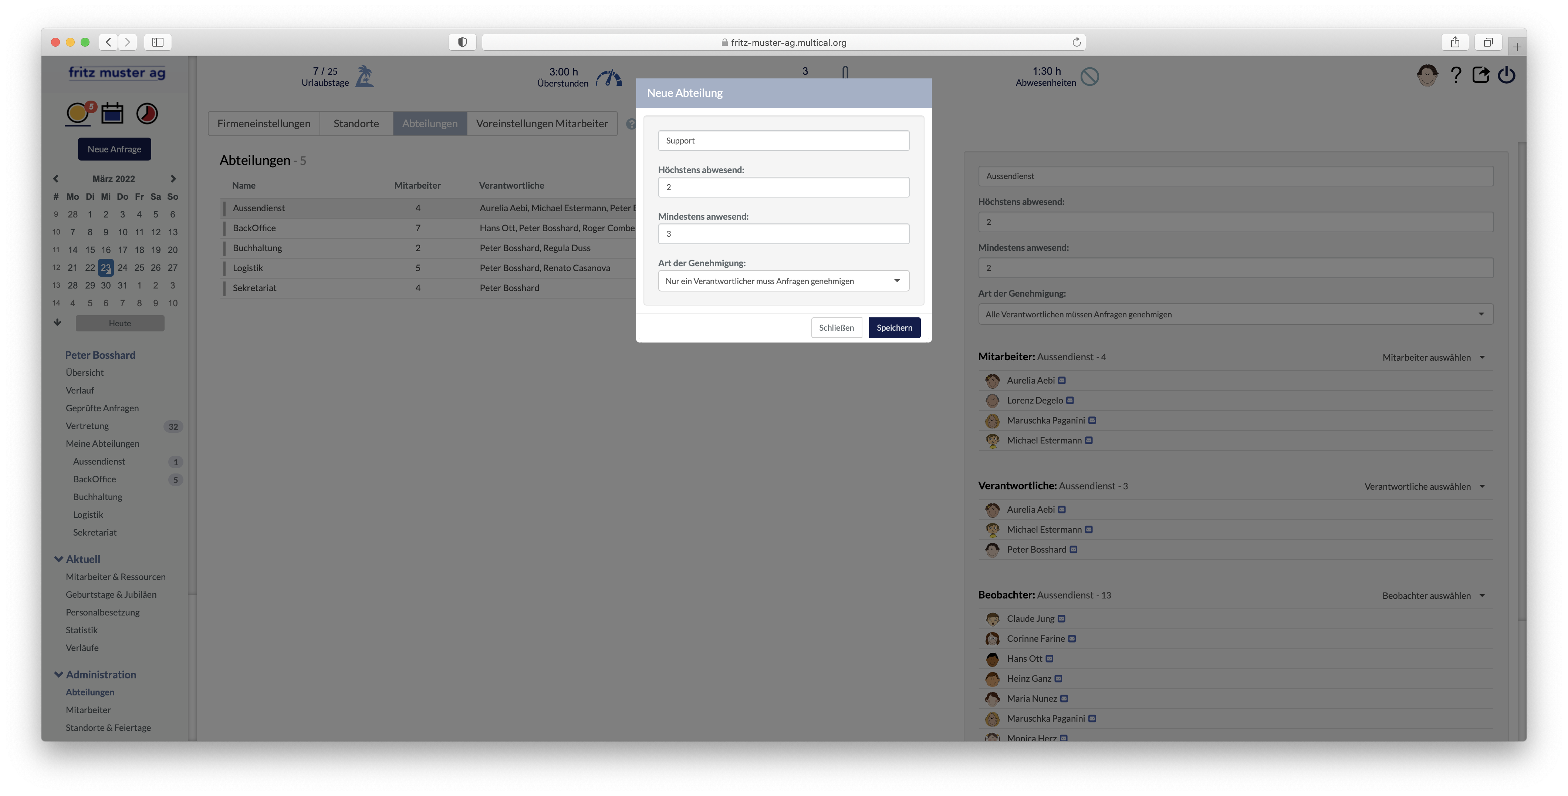Click the fritz muster ag logo
Screen dimensions: 1568x796
click(x=116, y=73)
